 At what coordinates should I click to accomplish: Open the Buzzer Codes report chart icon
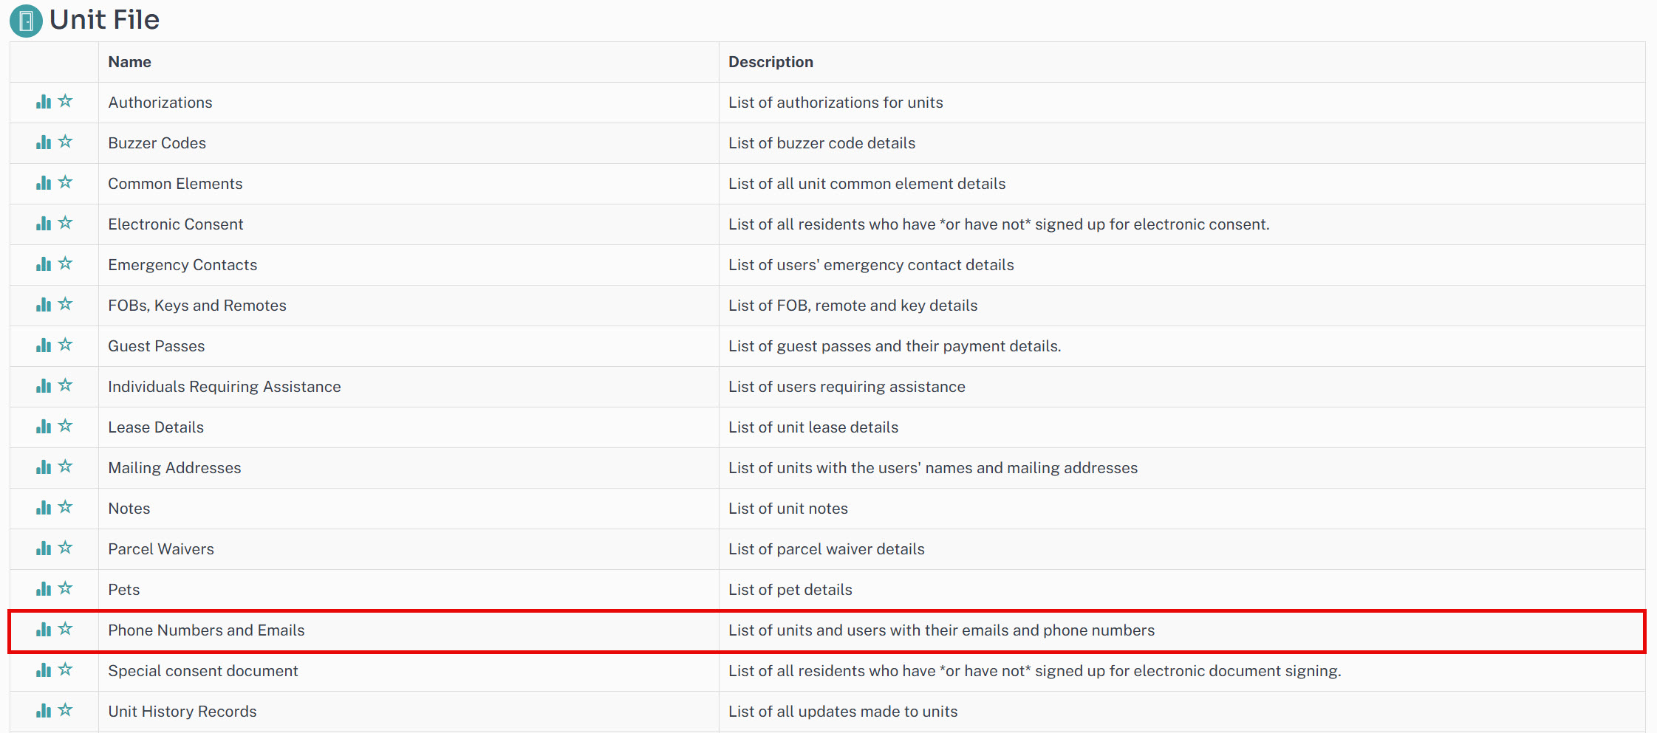(44, 142)
